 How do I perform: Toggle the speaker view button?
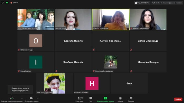[x=142, y=3]
